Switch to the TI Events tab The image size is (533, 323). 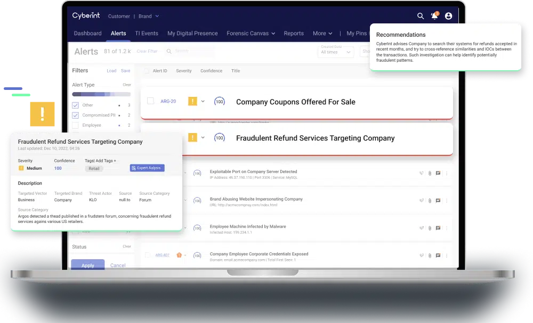tap(147, 34)
